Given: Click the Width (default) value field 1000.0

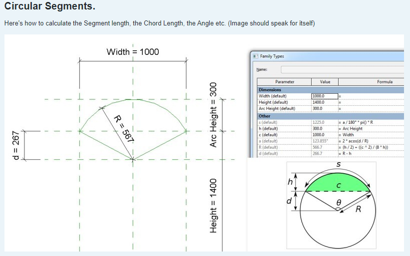Looking at the screenshot, I should (325, 96).
